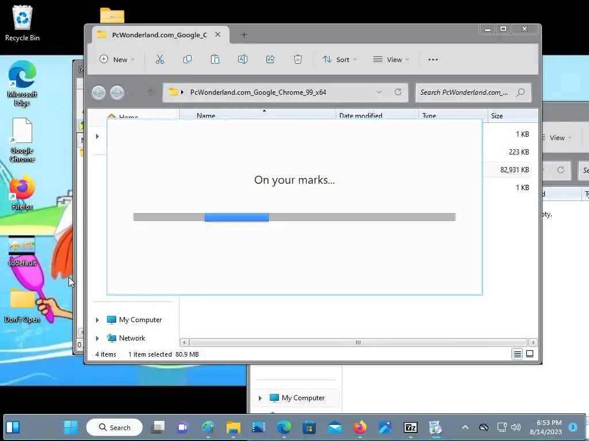Click the Delete trash can icon
Viewport: 589px width, 441px height.
[298, 59]
